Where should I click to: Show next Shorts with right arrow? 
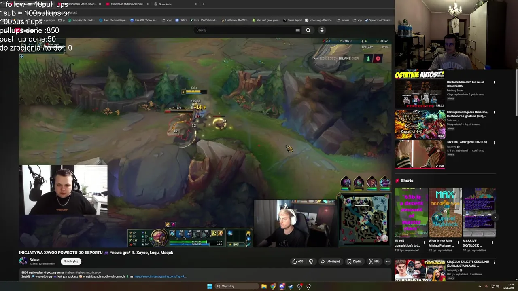(x=495, y=217)
